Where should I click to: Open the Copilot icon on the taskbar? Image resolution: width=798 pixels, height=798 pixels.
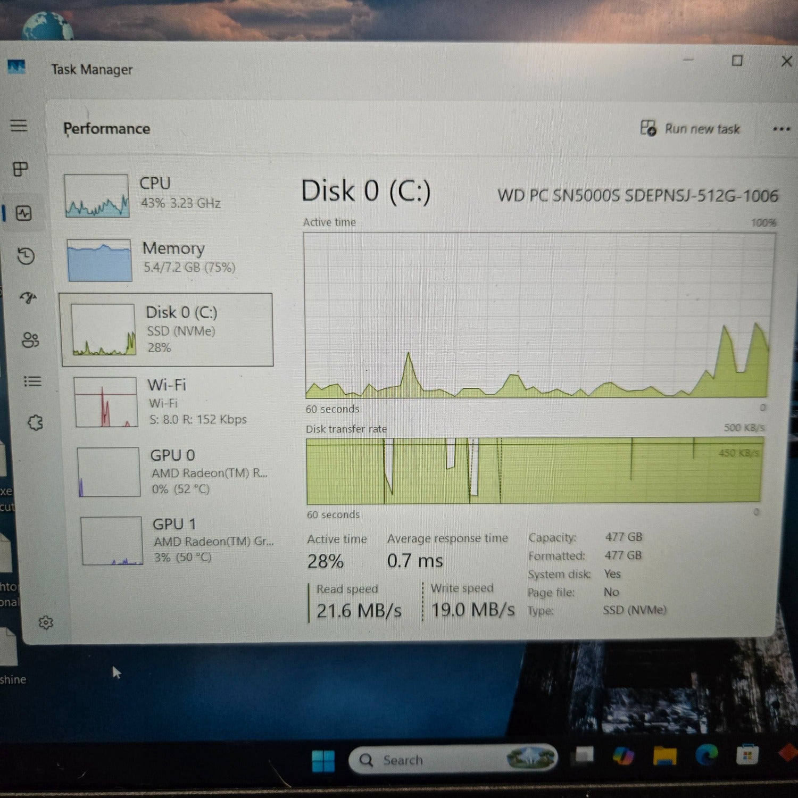coord(624,755)
